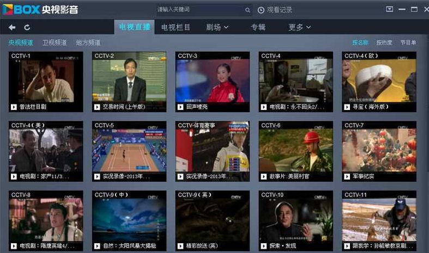The width and height of the screenshot is (429, 253).
Task: Click the play icon under CCTV-1
Action: coord(14,107)
